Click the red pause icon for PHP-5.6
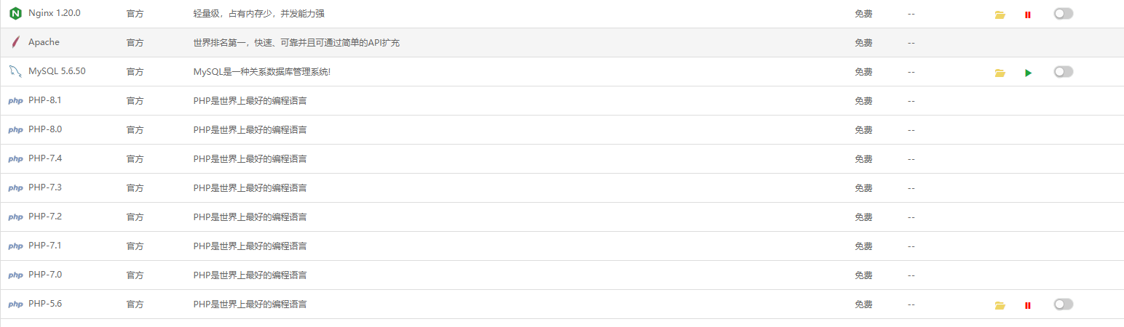The width and height of the screenshot is (1124, 327). point(1028,305)
